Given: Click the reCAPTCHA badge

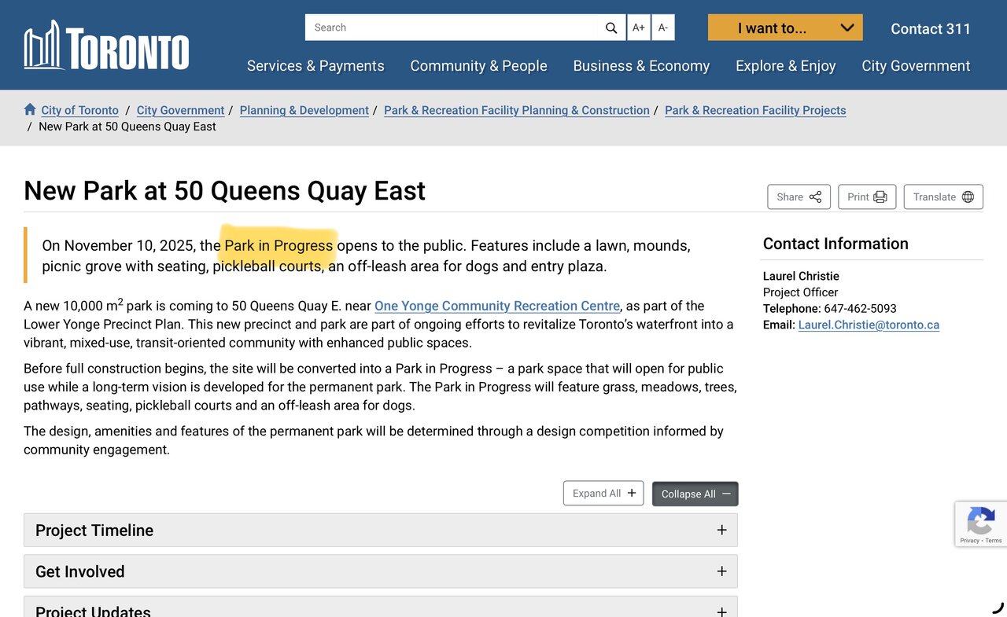Looking at the screenshot, I should point(980,524).
